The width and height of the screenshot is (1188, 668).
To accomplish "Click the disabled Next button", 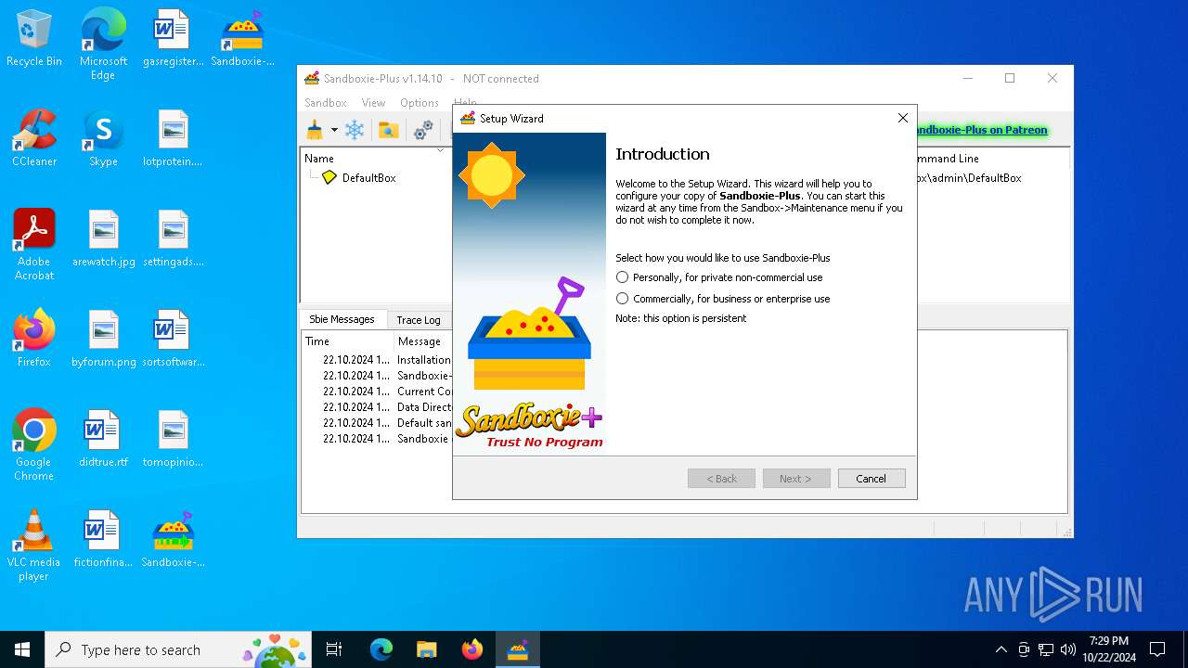I will tap(795, 479).
